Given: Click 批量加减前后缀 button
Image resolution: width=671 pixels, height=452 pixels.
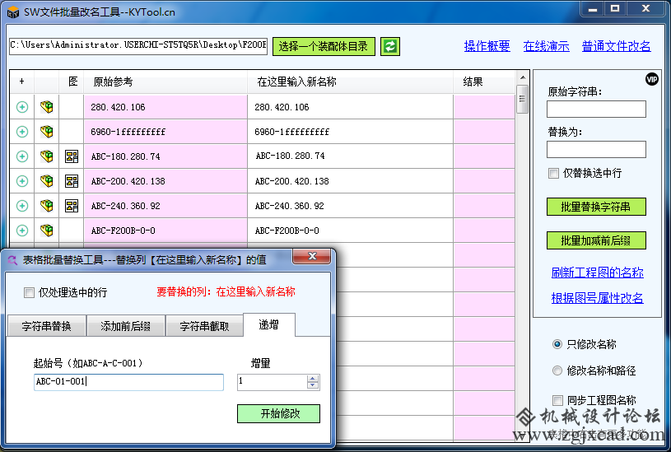Looking at the screenshot, I should point(596,240).
